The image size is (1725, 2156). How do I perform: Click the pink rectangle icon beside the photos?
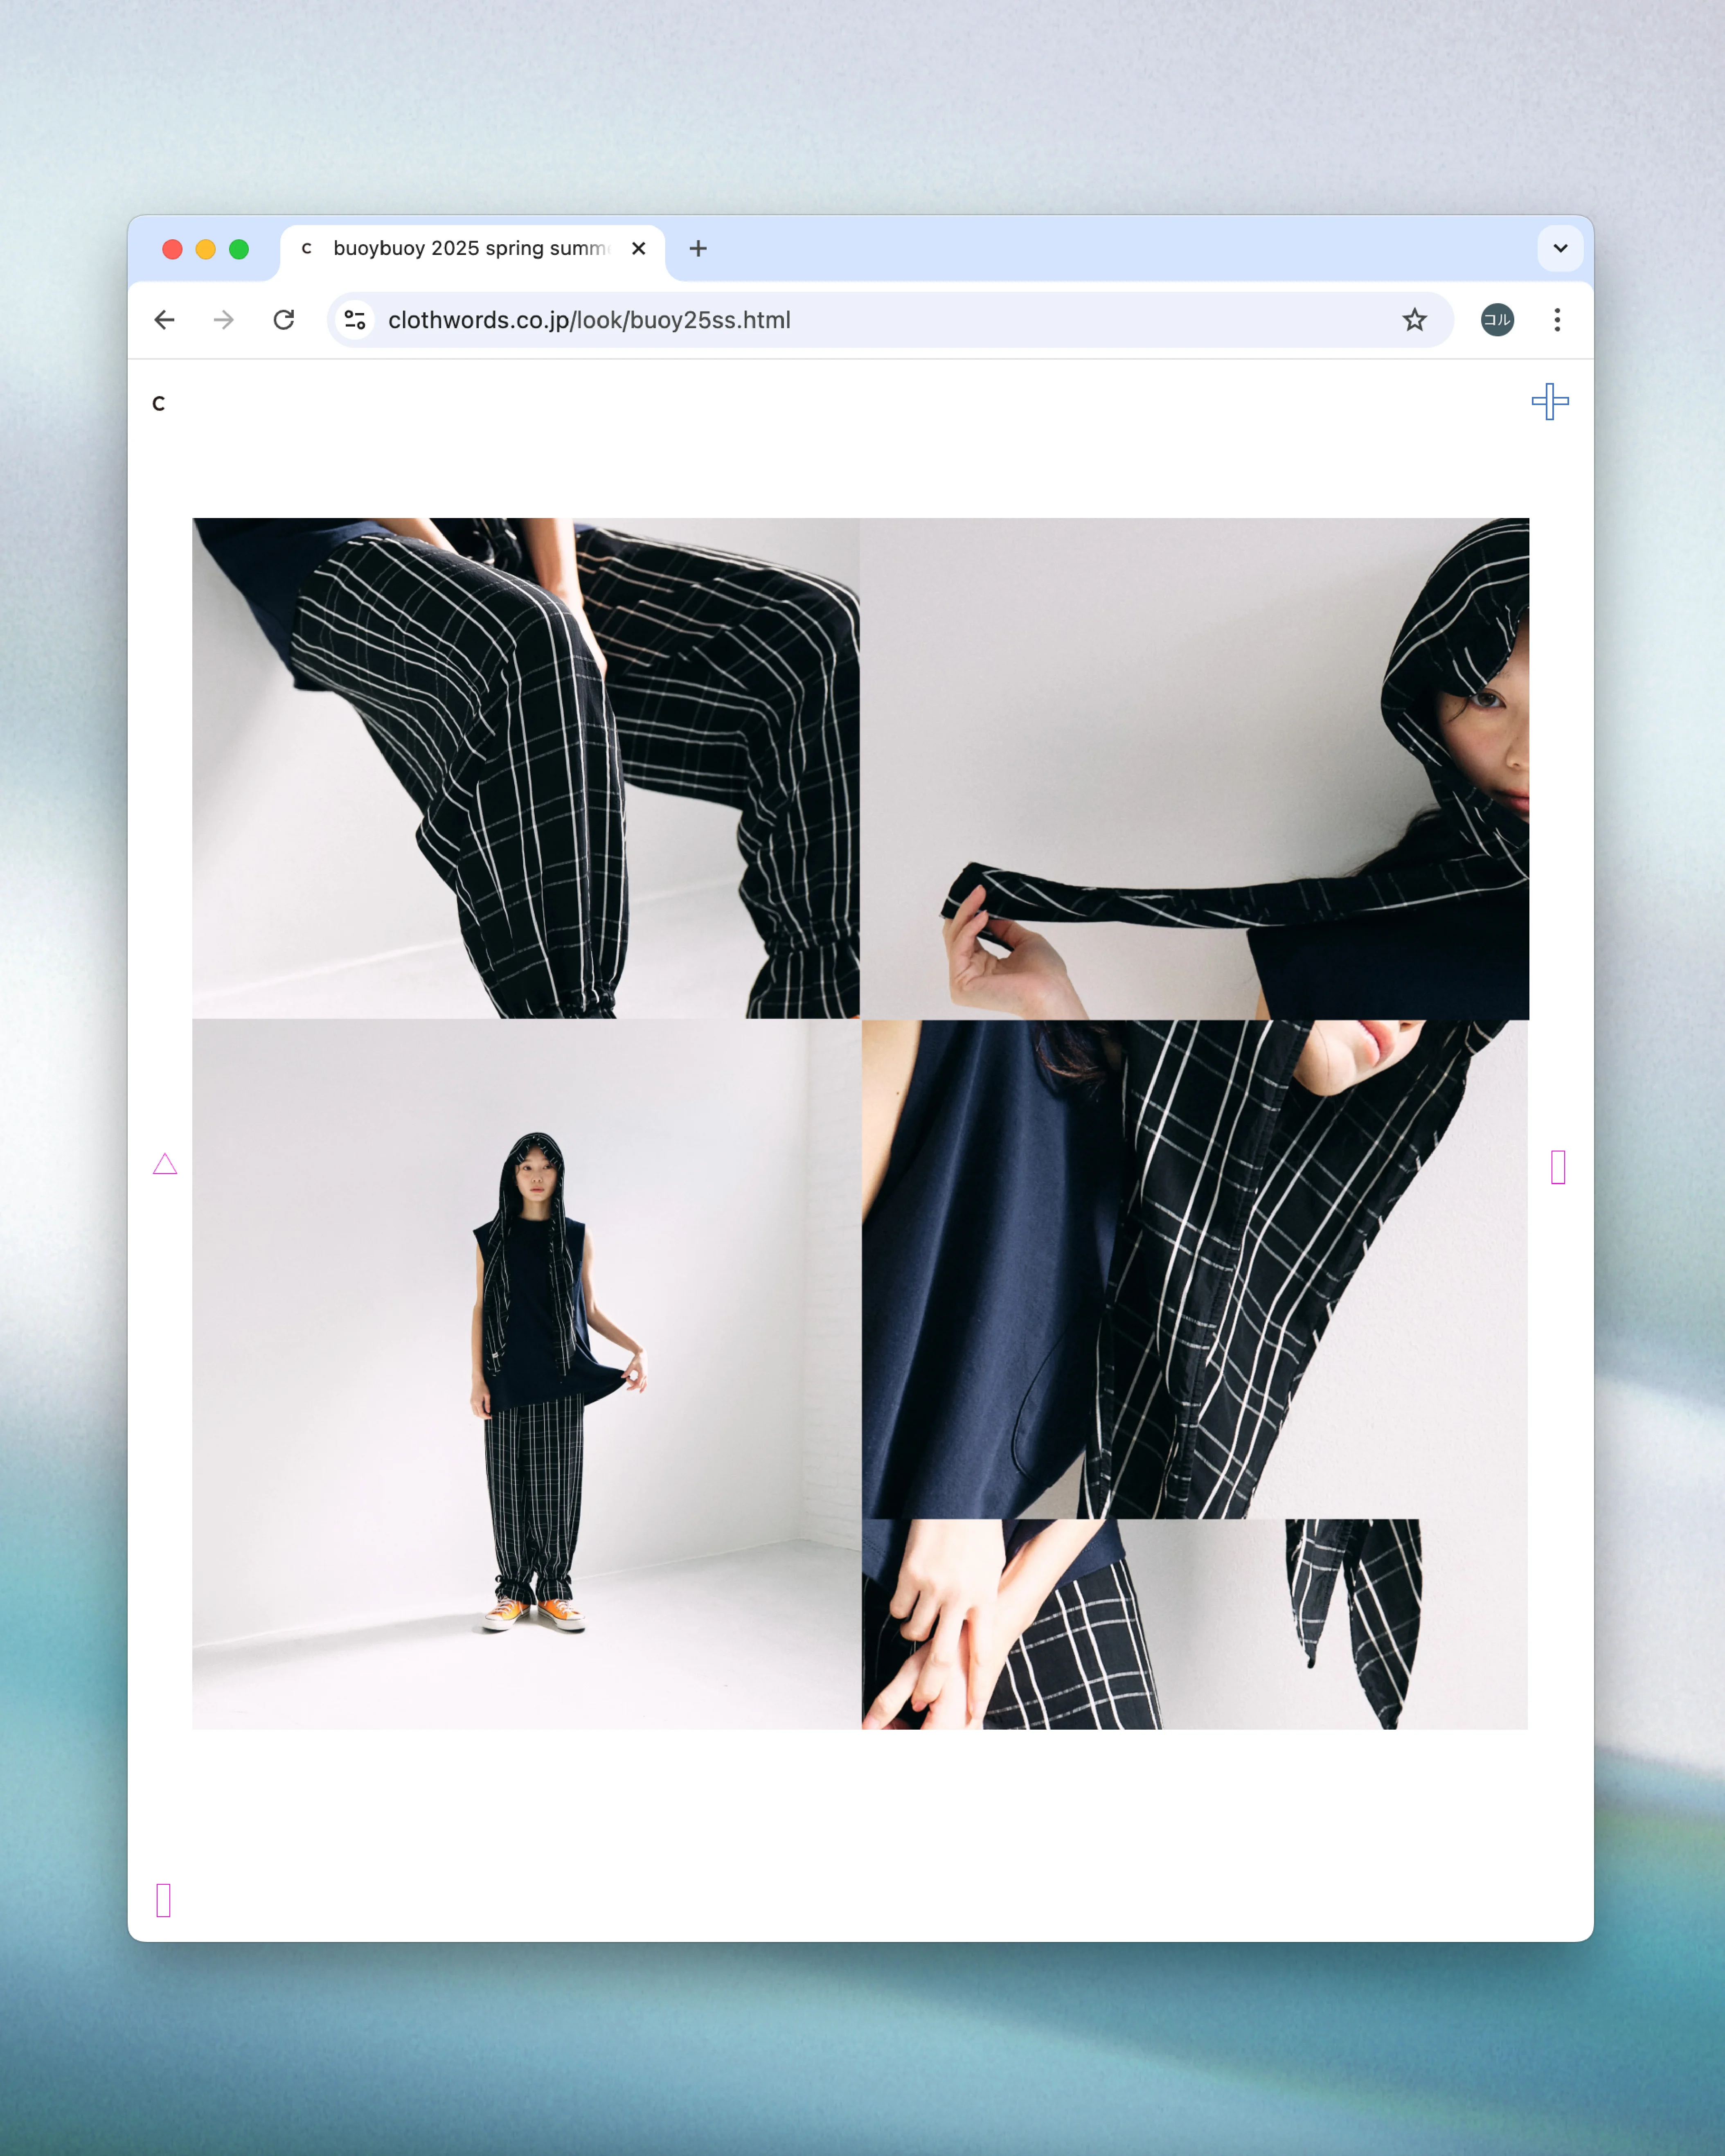(x=1558, y=1167)
